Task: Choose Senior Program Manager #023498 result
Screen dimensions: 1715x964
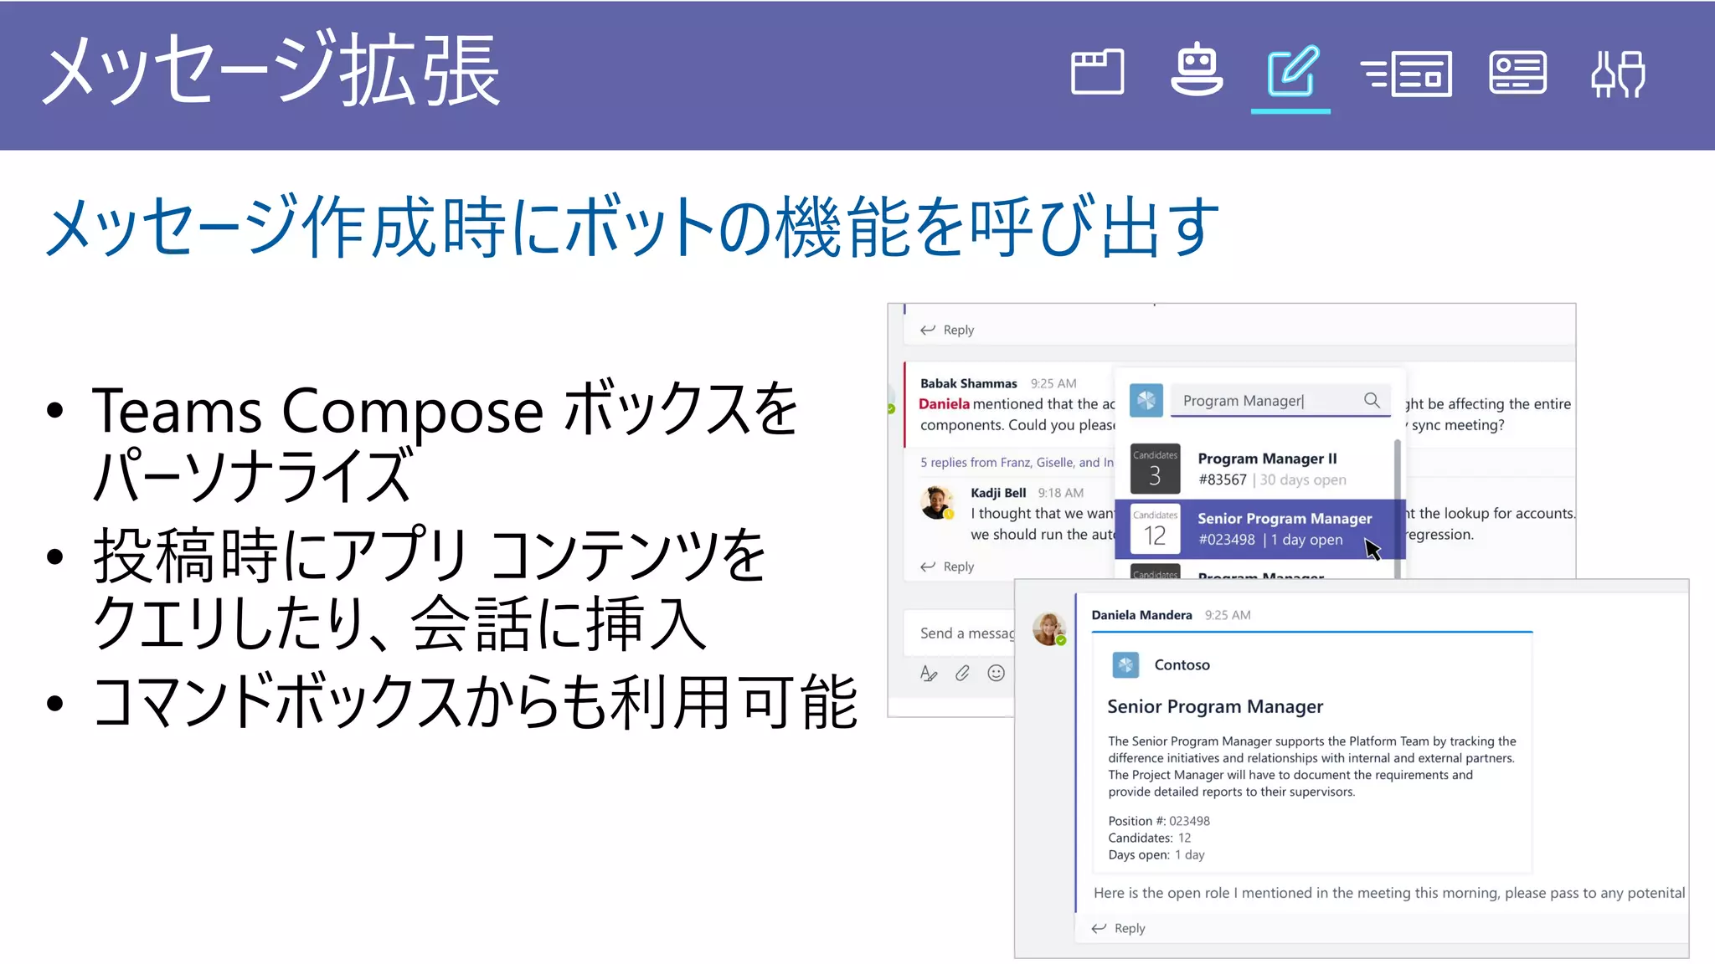Action: point(1259,529)
